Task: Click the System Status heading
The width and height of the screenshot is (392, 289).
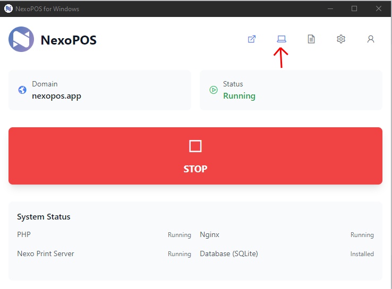Action: pos(44,217)
